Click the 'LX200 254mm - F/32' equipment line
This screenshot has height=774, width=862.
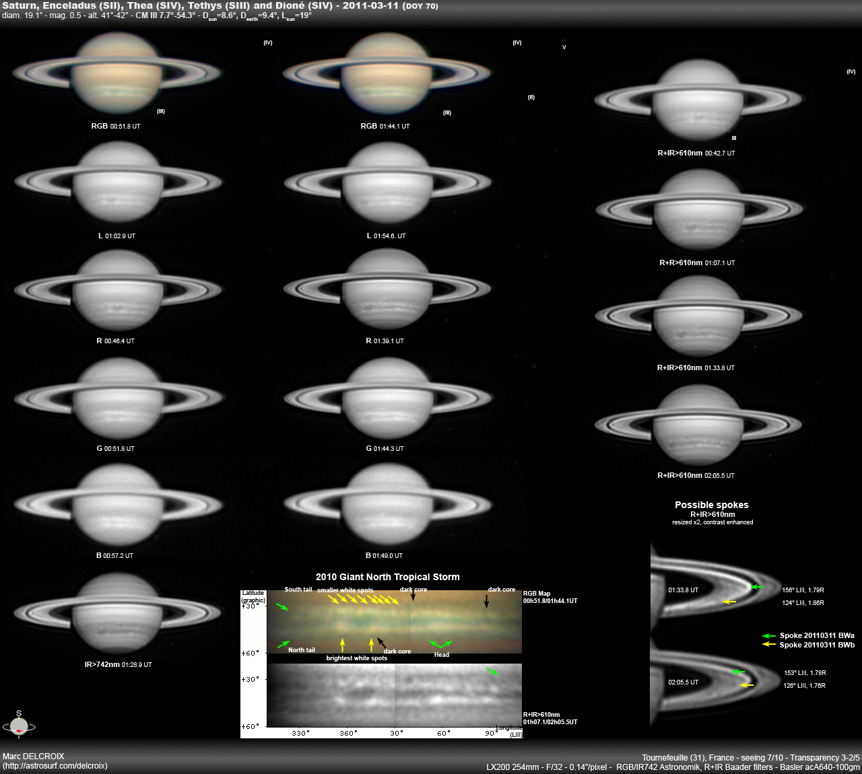(x=673, y=767)
